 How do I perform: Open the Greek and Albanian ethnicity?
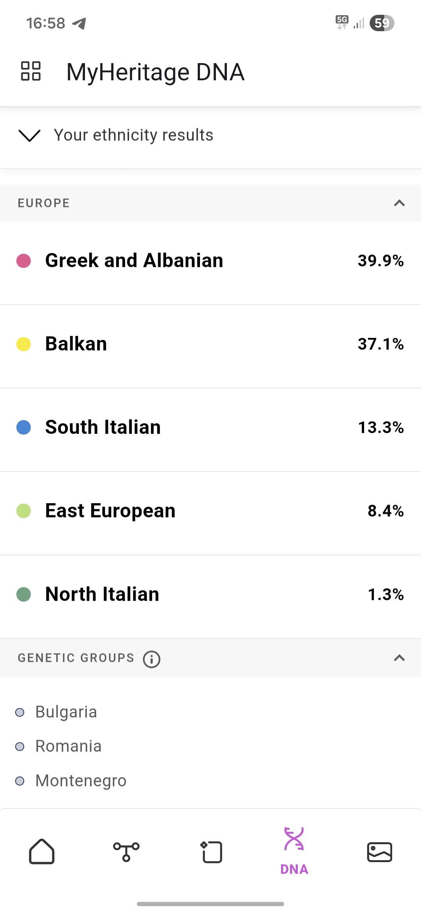point(134,260)
